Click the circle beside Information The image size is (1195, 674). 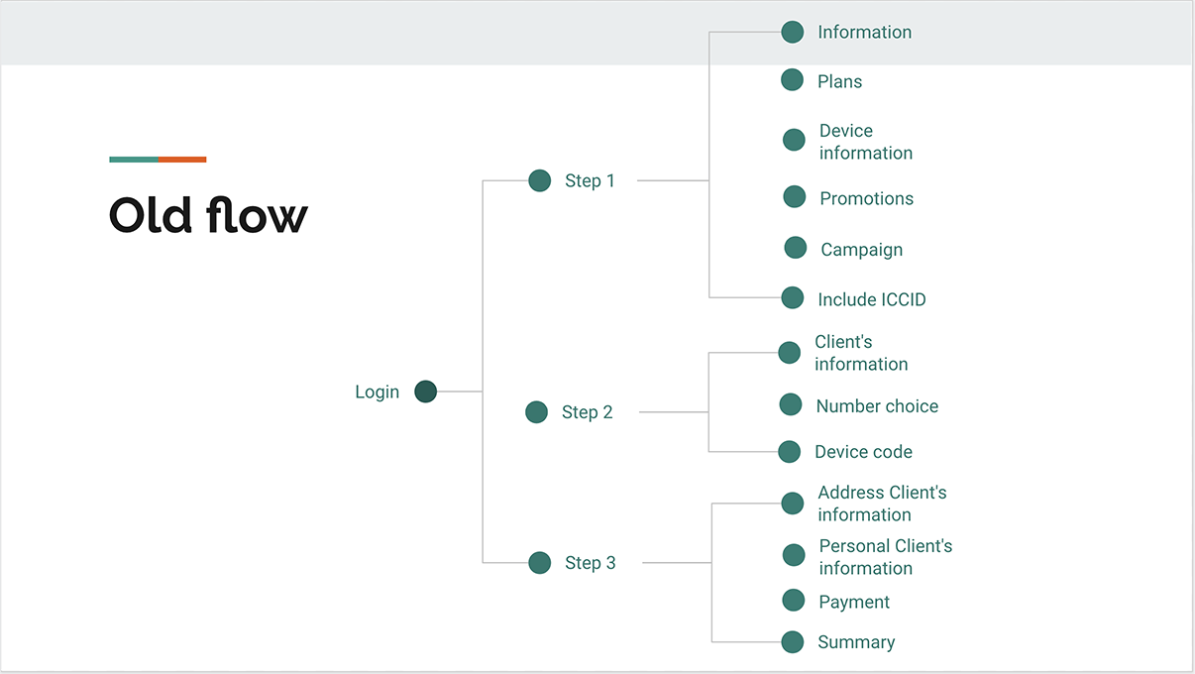(793, 32)
